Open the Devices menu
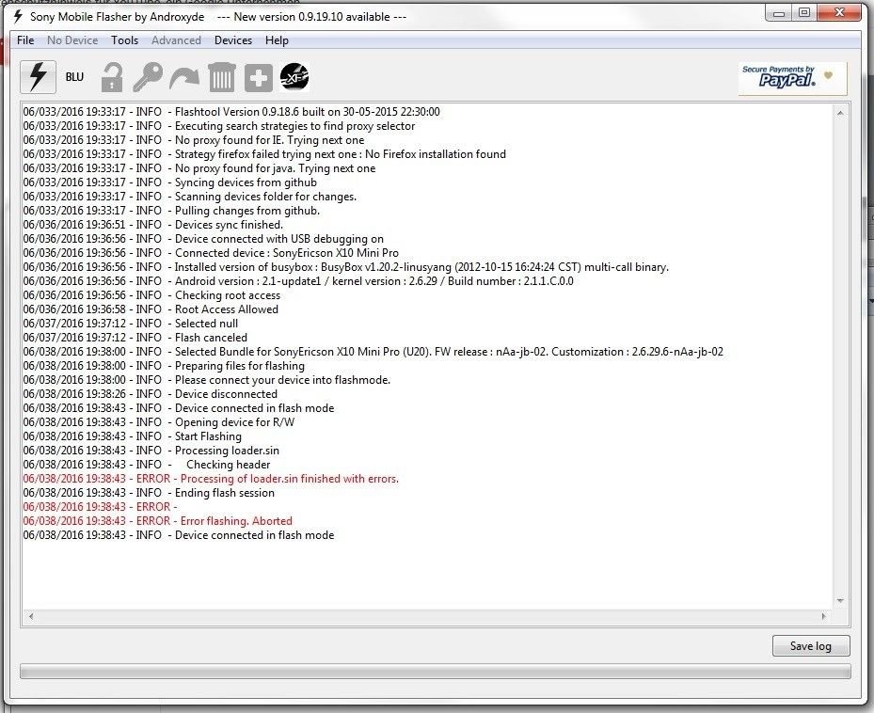The height and width of the screenshot is (713, 874). coord(233,40)
